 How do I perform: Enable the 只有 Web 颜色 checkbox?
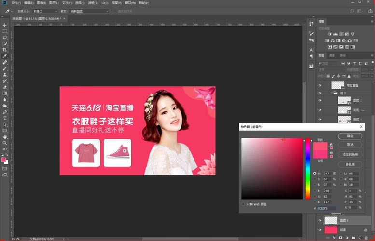pyautogui.click(x=243, y=204)
